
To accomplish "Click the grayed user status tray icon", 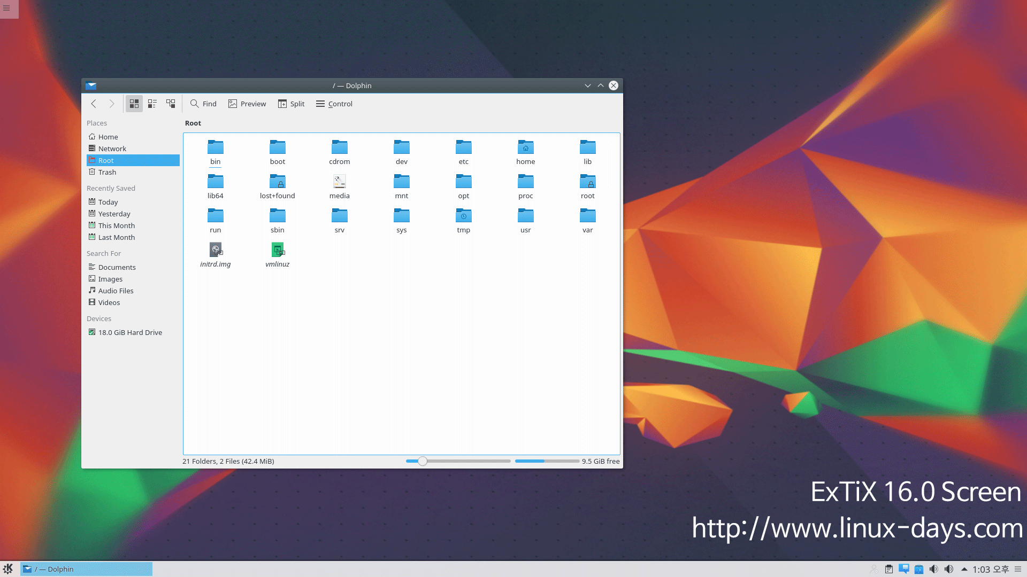I will [x=874, y=569].
